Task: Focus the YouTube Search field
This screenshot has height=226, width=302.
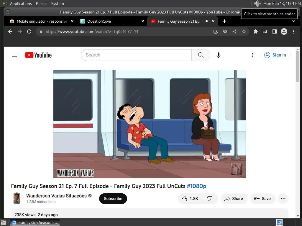Action: click(136, 55)
